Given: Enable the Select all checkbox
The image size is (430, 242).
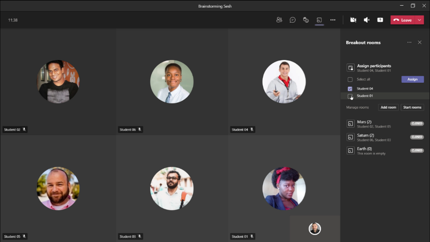Looking at the screenshot, I should (350, 79).
